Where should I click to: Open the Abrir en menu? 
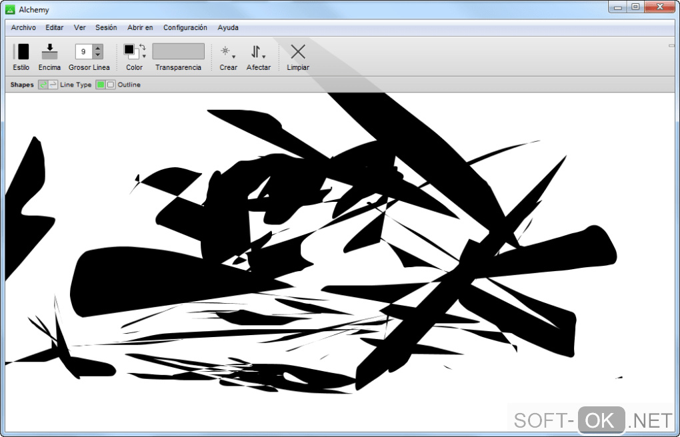[x=140, y=27]
